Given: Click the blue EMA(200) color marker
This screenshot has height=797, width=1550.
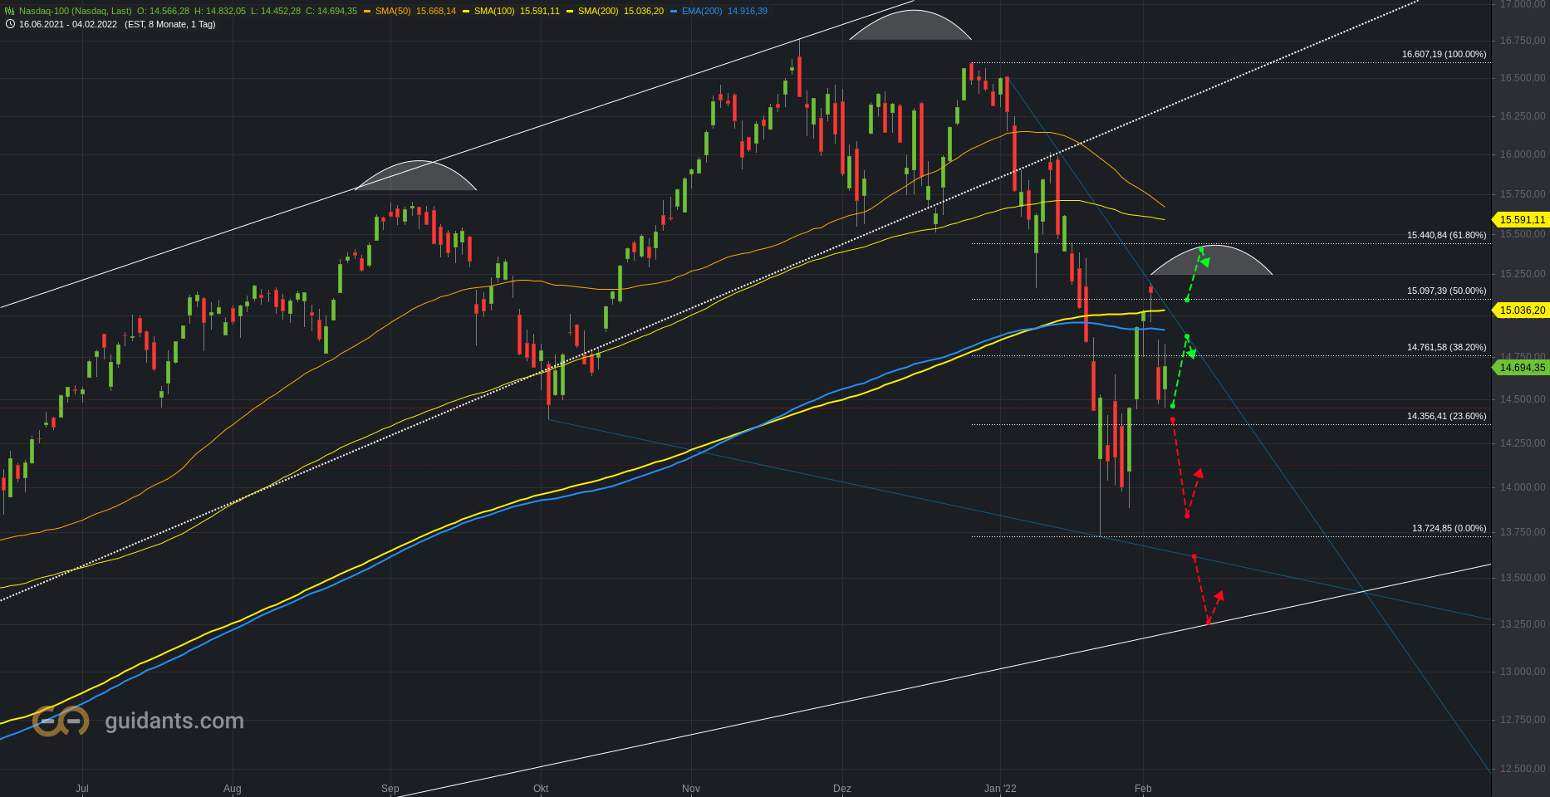Looking at the screenshot, I should click(674, 12).
